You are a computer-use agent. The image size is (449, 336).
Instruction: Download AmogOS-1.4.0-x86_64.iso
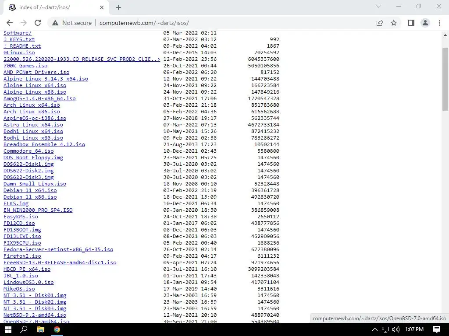[39, 98]
